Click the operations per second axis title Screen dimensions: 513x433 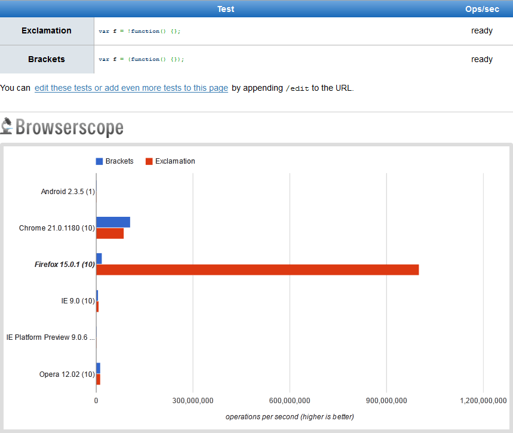pos(290,417)
